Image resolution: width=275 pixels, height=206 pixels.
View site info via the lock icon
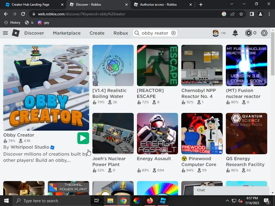[x=34, y=14]
